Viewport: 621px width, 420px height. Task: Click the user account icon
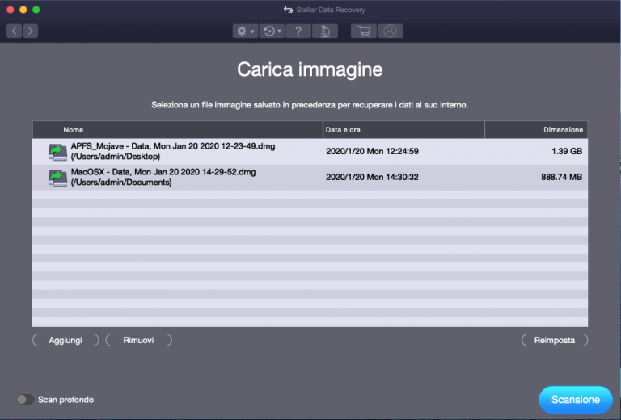pos(390,31)
